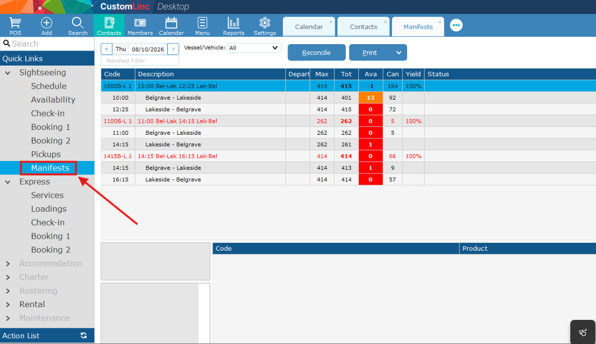
Task: Open Services under Express
Action: click(x=47, y=195)
